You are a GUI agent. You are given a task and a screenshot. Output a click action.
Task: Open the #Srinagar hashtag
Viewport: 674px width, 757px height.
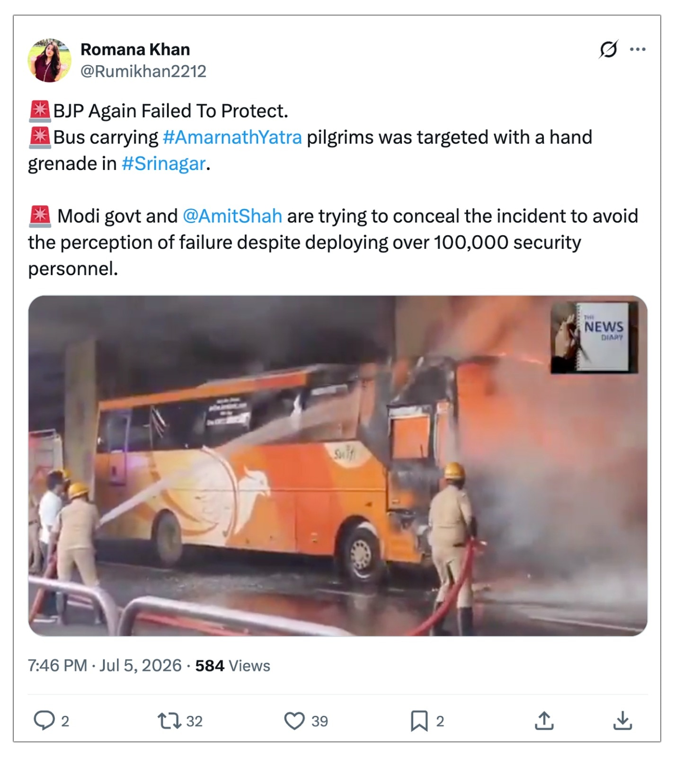click(x=164, y=164)
